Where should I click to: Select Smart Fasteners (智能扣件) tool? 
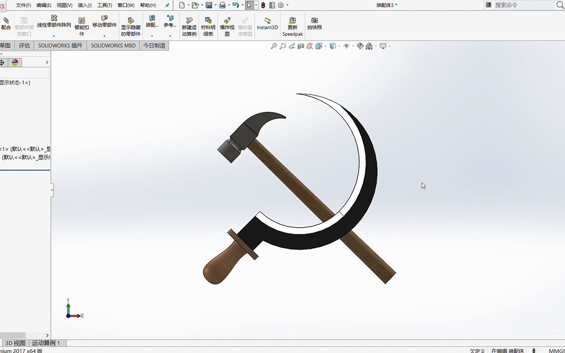point(81,26)
